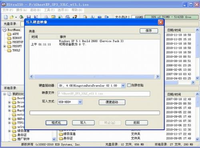Expand the PESOFT folder tree node
Screen dimensions: 200x148
pos(5,46)
